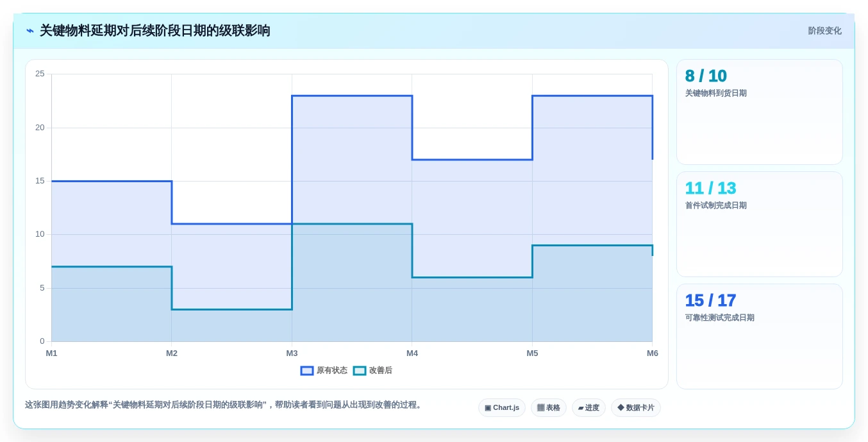Click the M6 axis label
The width and height of the screenshot is (868, 442).
click(x=653, y=353)
